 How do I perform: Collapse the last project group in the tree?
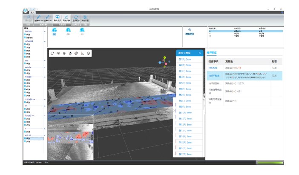coord(45,135)
